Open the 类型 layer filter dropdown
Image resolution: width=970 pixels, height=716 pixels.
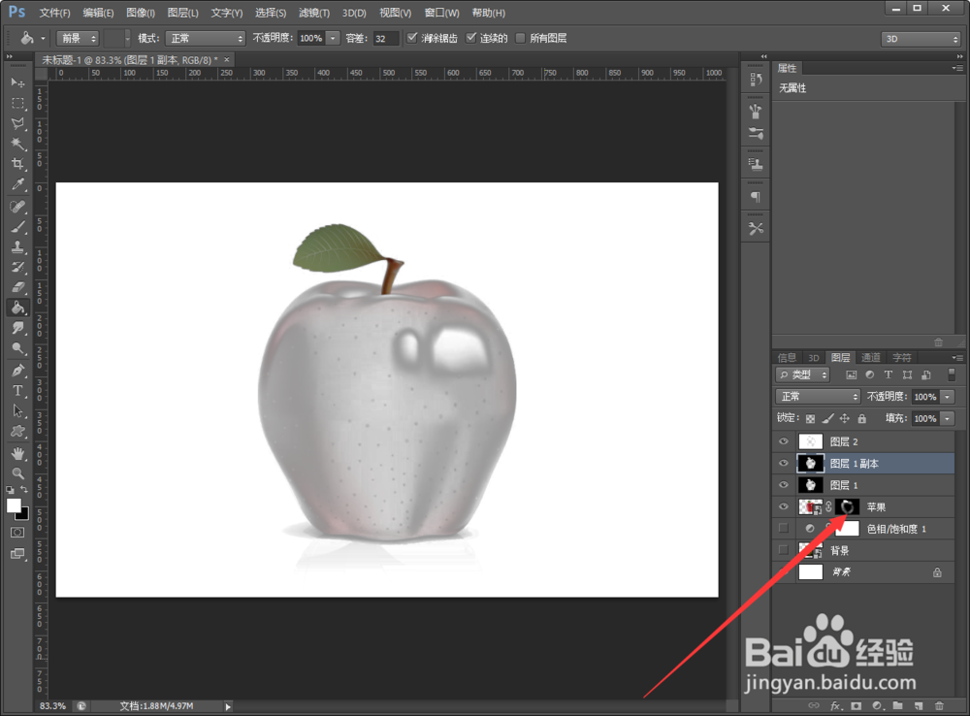(802, 375)
